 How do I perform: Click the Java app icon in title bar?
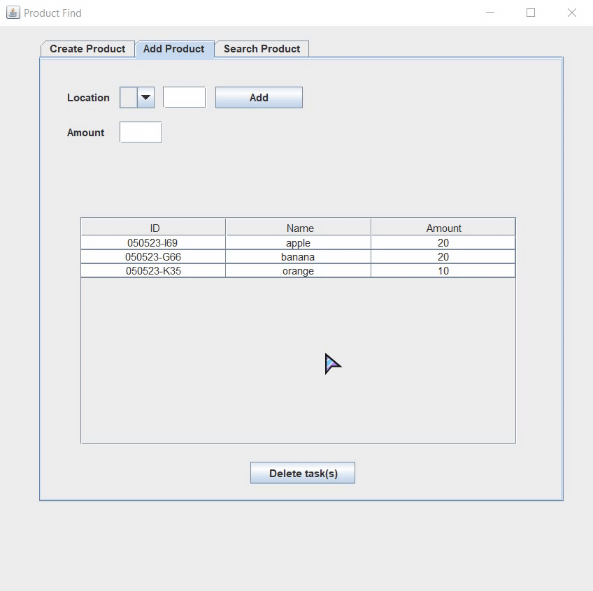[x=13, y=13]
